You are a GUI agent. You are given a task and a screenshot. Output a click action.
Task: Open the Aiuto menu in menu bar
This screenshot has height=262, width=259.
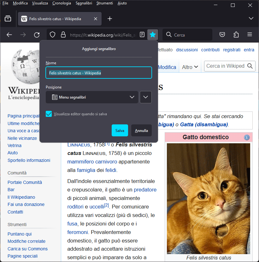[x=122, y=3]
